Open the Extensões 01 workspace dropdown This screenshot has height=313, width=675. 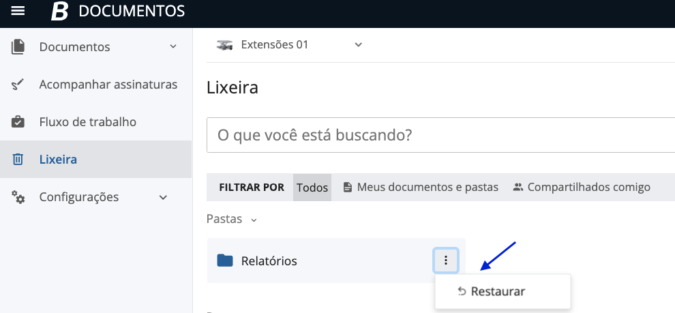pyautogui.click(x=359, y=45)
